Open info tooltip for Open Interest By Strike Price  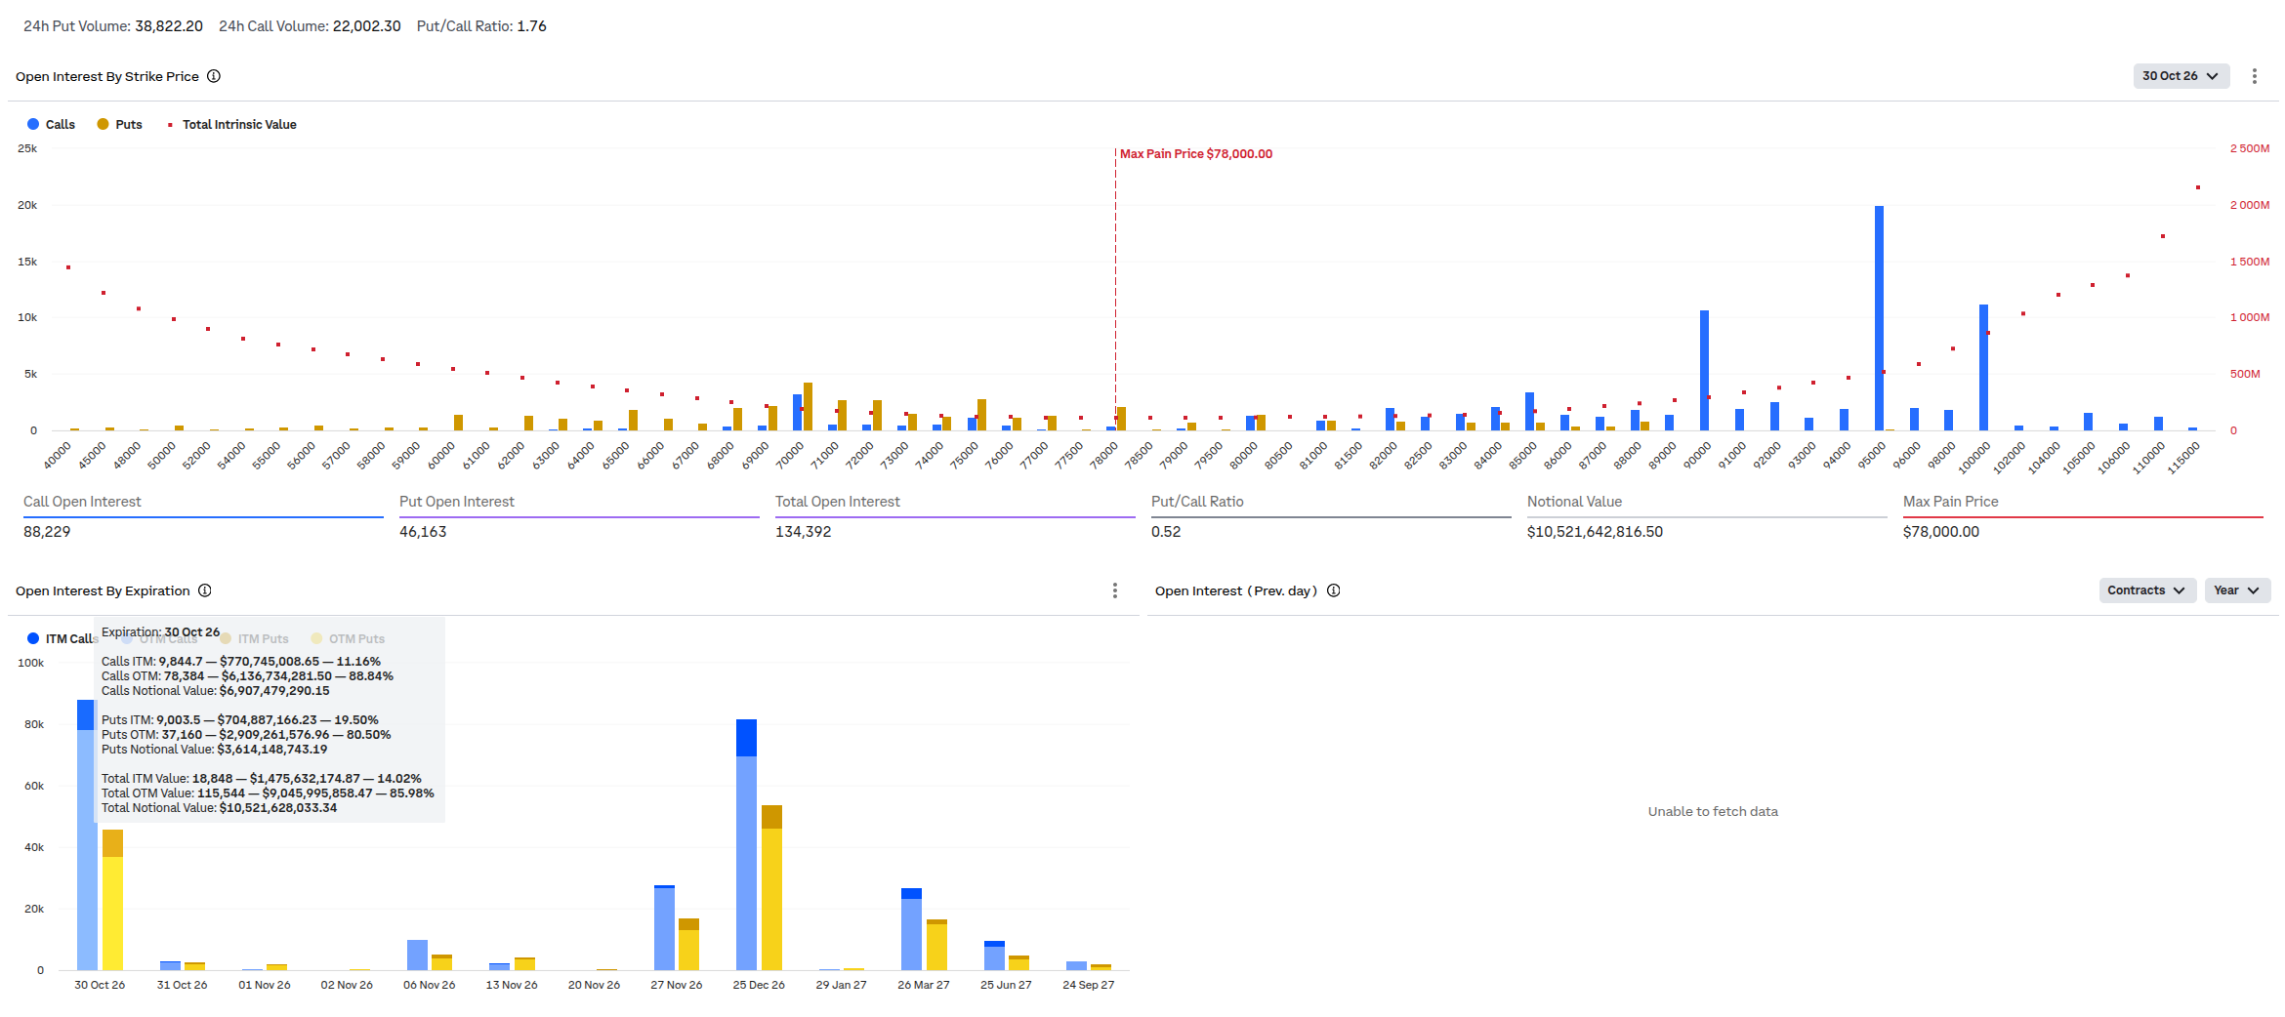click(214, 76)
